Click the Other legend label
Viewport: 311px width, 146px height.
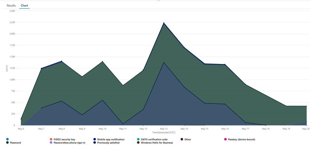pyautogui.click(x=188, y=139)
